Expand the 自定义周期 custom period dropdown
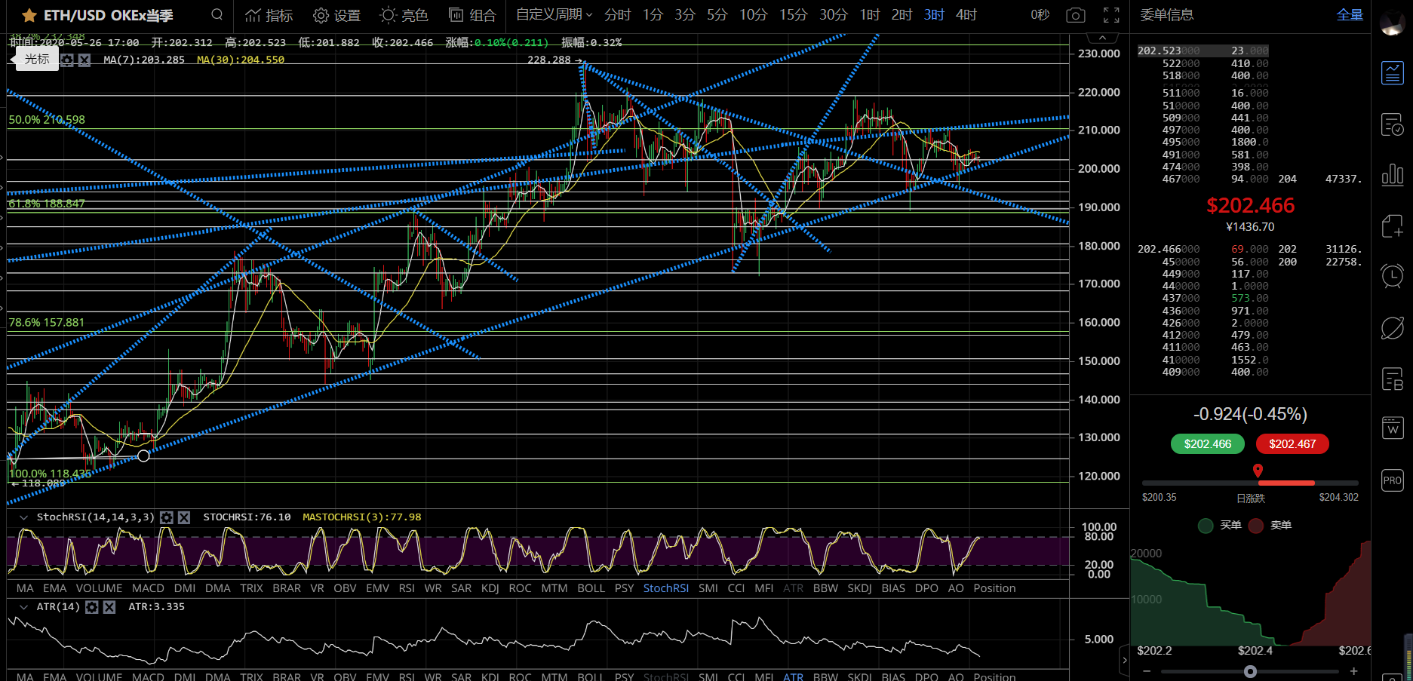Viewport: 1413px width, 681px height. (554, 14)
